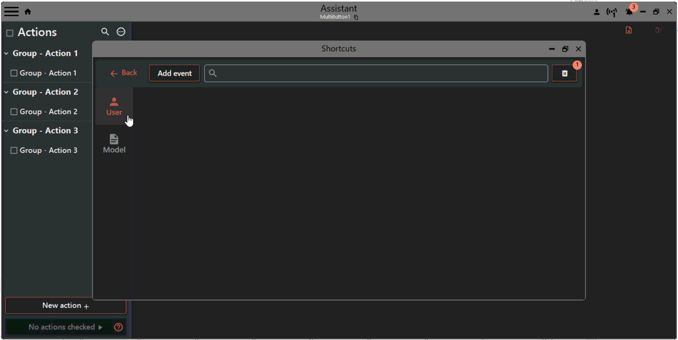Open the notifications bell showing 3 alerts

pyautogui.click(x=629, y=11)
